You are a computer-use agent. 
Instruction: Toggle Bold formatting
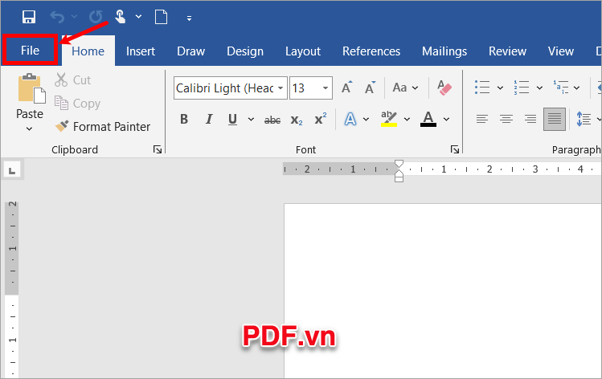pos(184,120)
